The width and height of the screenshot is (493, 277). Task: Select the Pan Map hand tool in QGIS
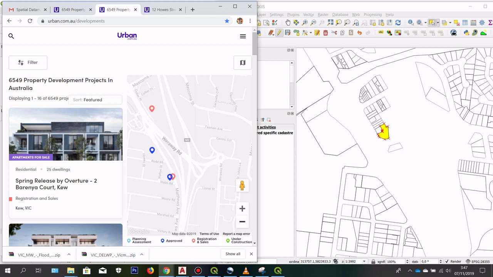click(x=288, y=23)
